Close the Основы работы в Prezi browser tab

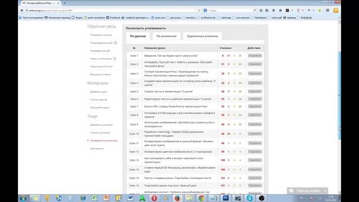[58, 3]
